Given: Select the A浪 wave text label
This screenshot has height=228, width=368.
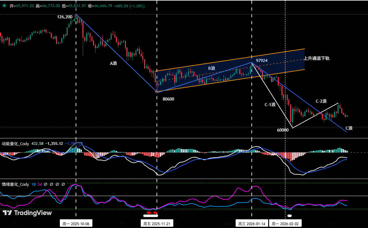Looking at the screenshot, I should tap(113, 63).
